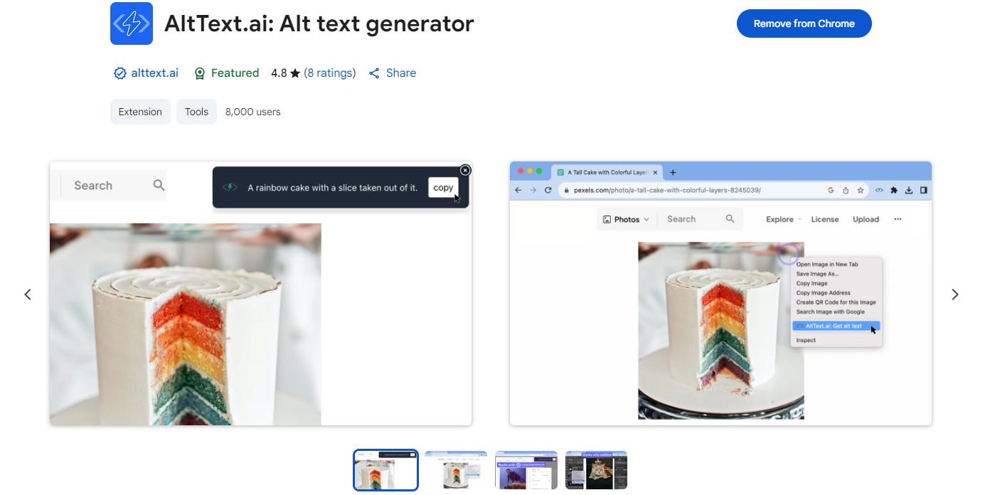Select the first screenshot thumbnail

(x=385, y=470)
